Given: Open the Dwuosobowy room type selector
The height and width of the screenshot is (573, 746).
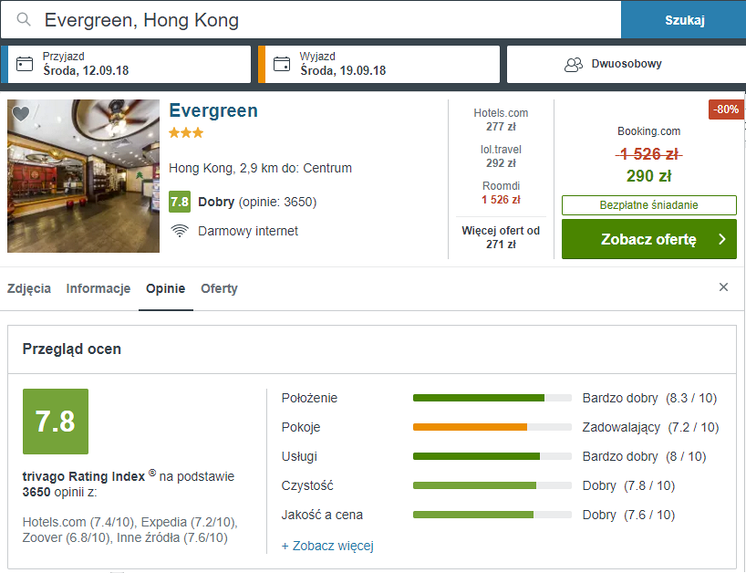Looking at the screenshot, I should [627, 64].
